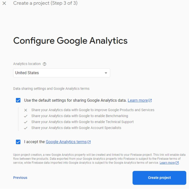Click external link icon beside Analytics terms

point(89,142)
